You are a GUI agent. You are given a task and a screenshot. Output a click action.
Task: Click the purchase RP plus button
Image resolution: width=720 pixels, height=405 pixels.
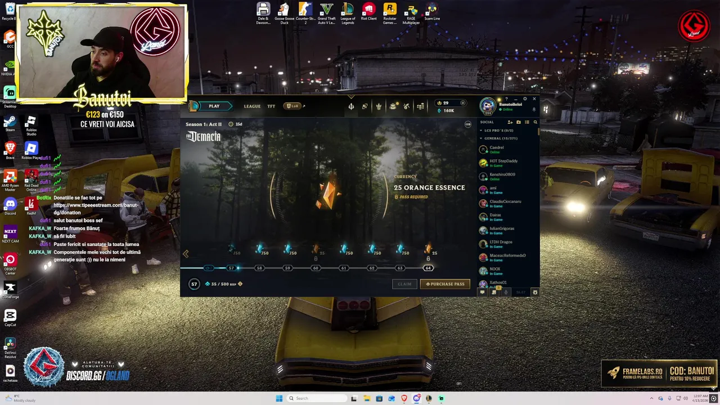point(463,103)
